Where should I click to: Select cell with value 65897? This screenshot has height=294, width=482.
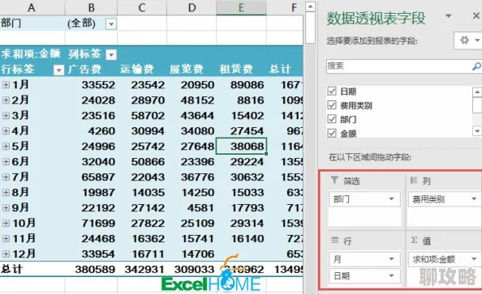coord(91,177)
